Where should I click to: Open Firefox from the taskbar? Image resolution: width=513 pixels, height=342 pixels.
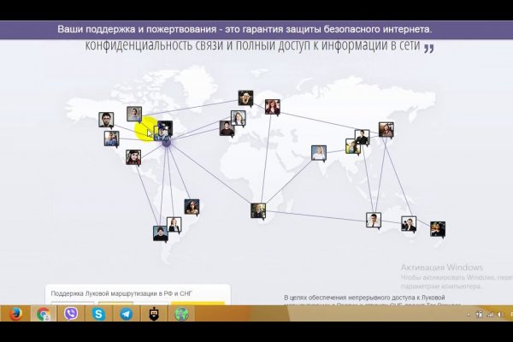(15, 314)
